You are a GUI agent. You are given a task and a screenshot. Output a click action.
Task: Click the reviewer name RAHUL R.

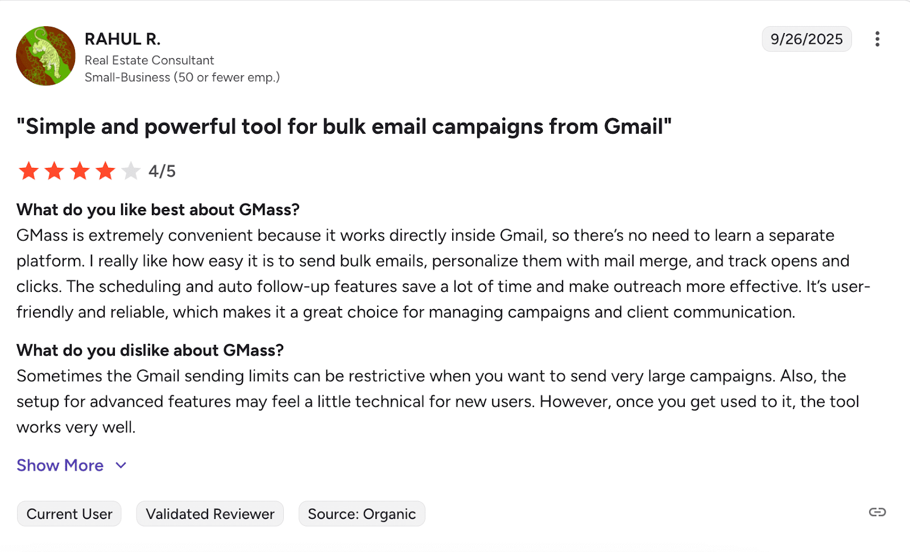[x=122, y=39]
